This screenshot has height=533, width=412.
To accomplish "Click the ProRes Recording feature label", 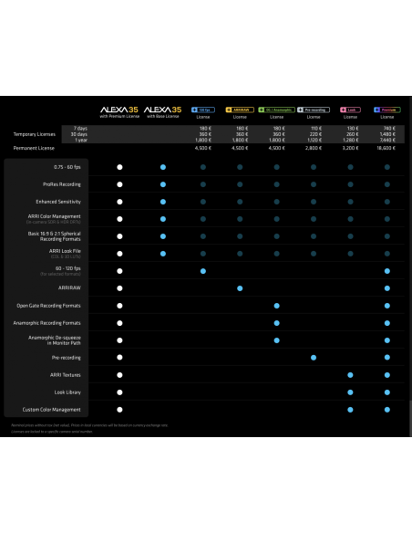I will coord(62,184).
